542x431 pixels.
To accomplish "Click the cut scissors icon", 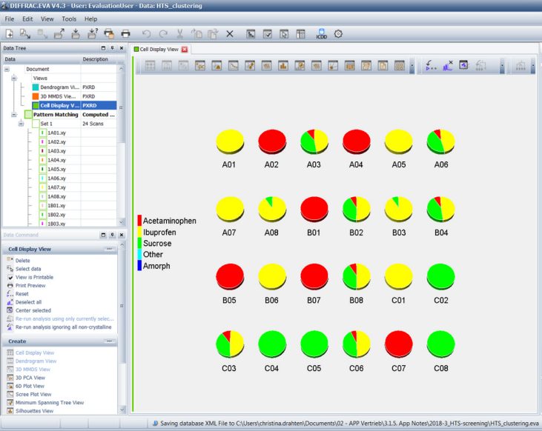I will pyautogui.click(x=179, y=33).
